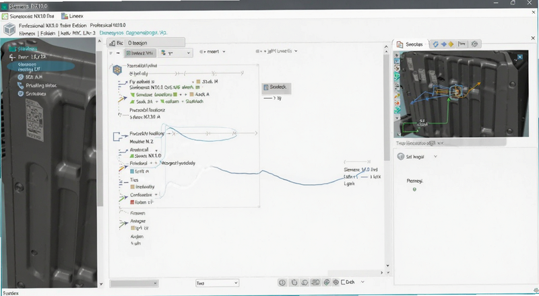
Task: Click the blue diamond icon in the right panel toolbar
Action: click(x=443, y=44)
